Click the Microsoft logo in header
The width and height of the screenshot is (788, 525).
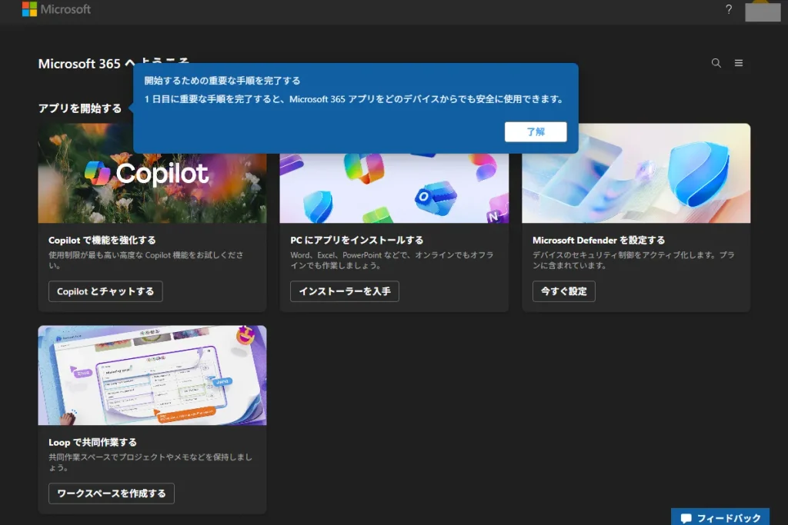[56, 9]
